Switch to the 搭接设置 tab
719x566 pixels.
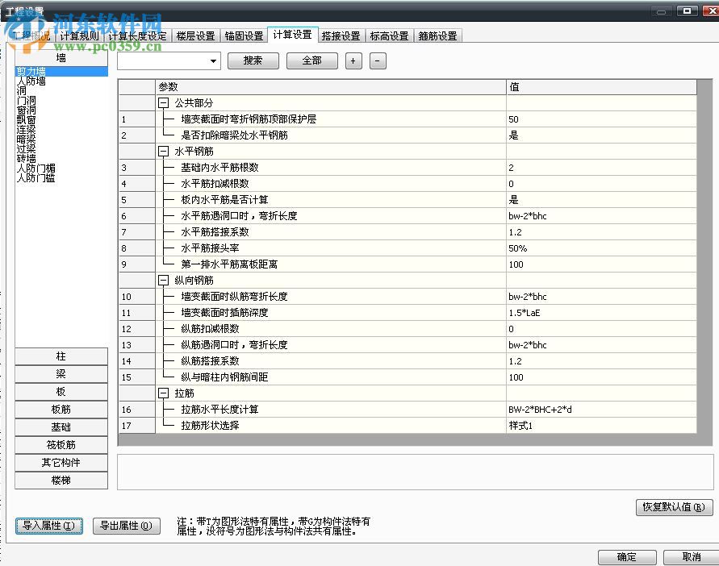tap(334, 35)
